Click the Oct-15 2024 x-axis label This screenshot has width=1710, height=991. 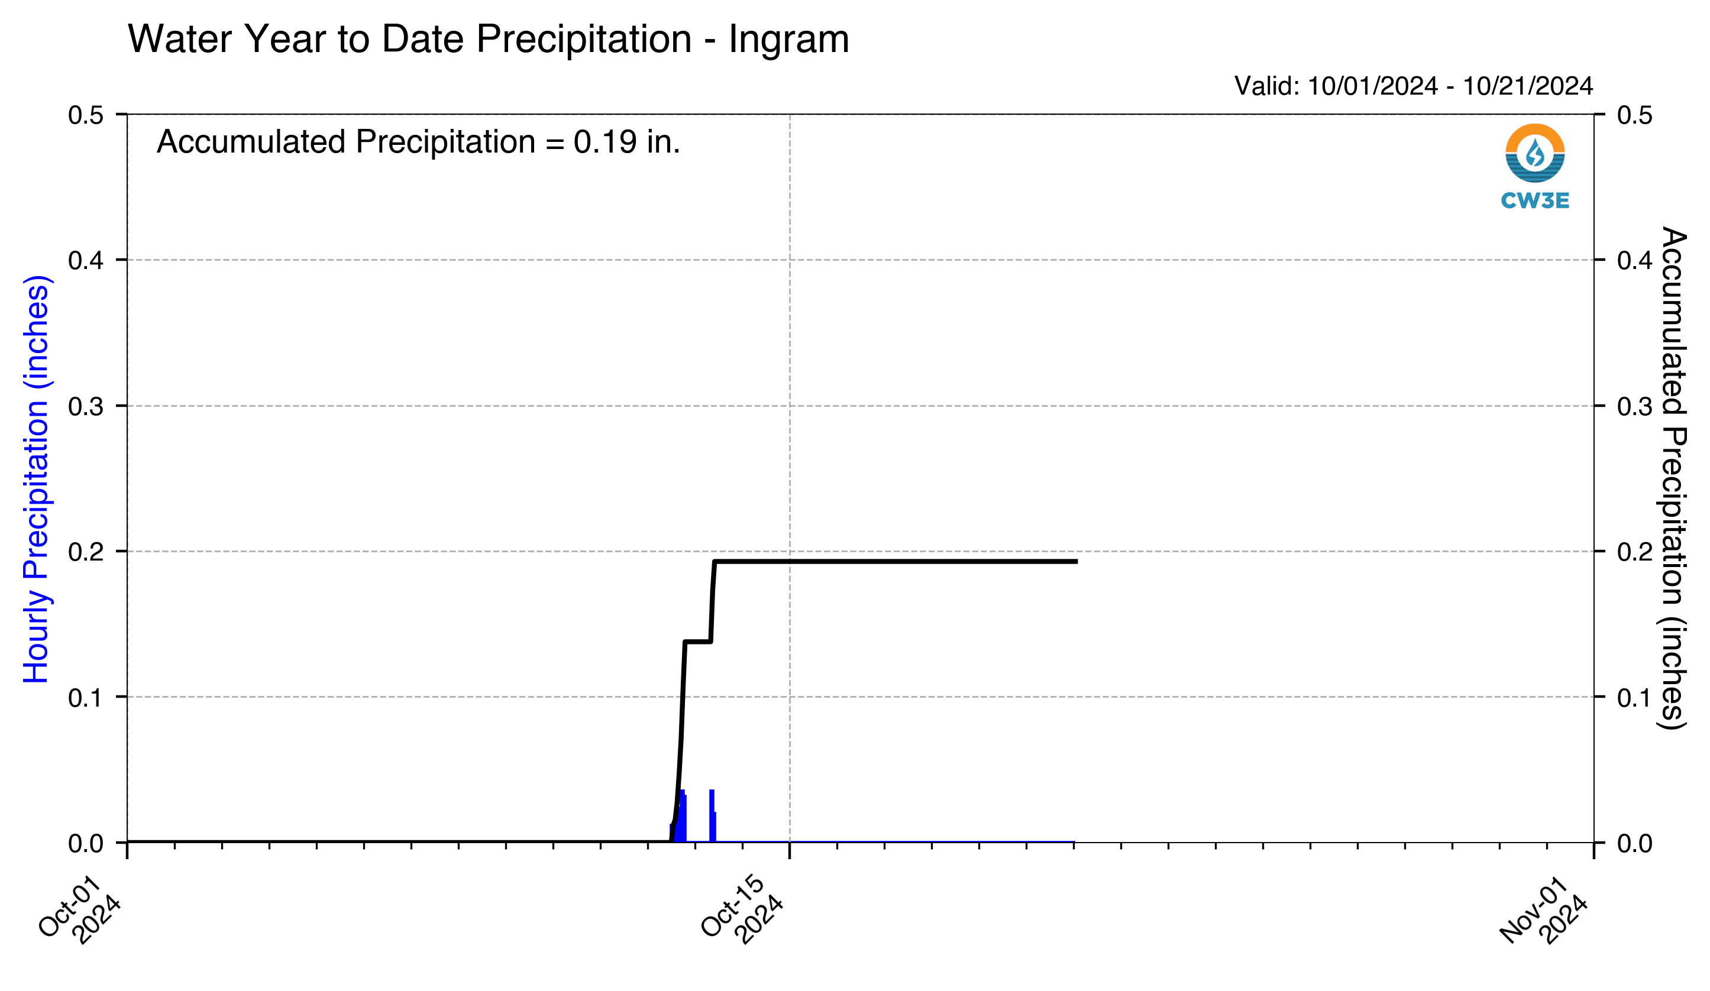pos(741,911)
